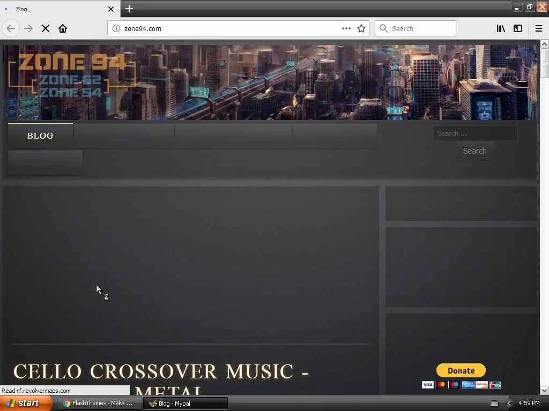This screenshot has width=549, height=411.
Task: Go forward using the browser forward arrow
Action: [x=28, y=28]
